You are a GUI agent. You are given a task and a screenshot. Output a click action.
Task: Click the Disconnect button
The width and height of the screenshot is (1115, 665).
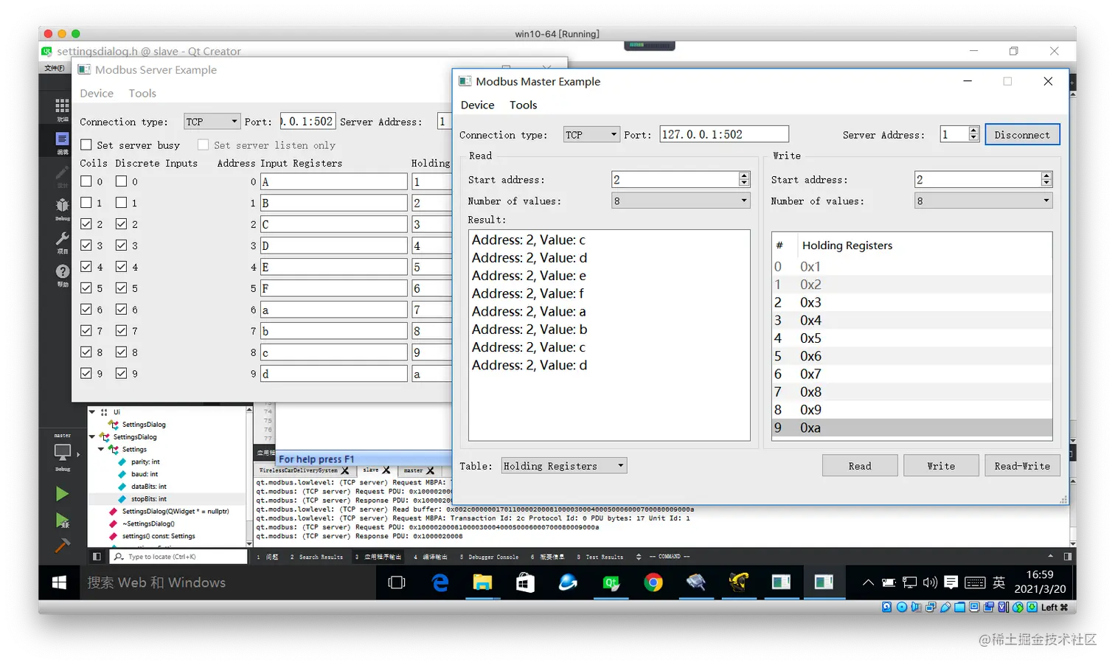(x=1022, y=134)
